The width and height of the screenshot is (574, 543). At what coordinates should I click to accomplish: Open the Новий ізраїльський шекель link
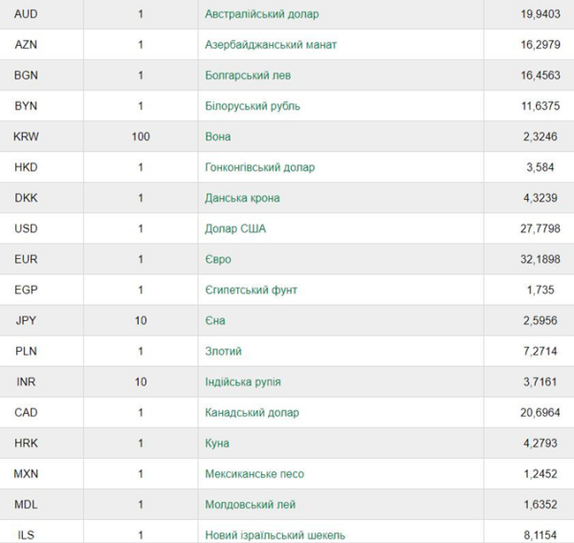(x=275, y=535)
